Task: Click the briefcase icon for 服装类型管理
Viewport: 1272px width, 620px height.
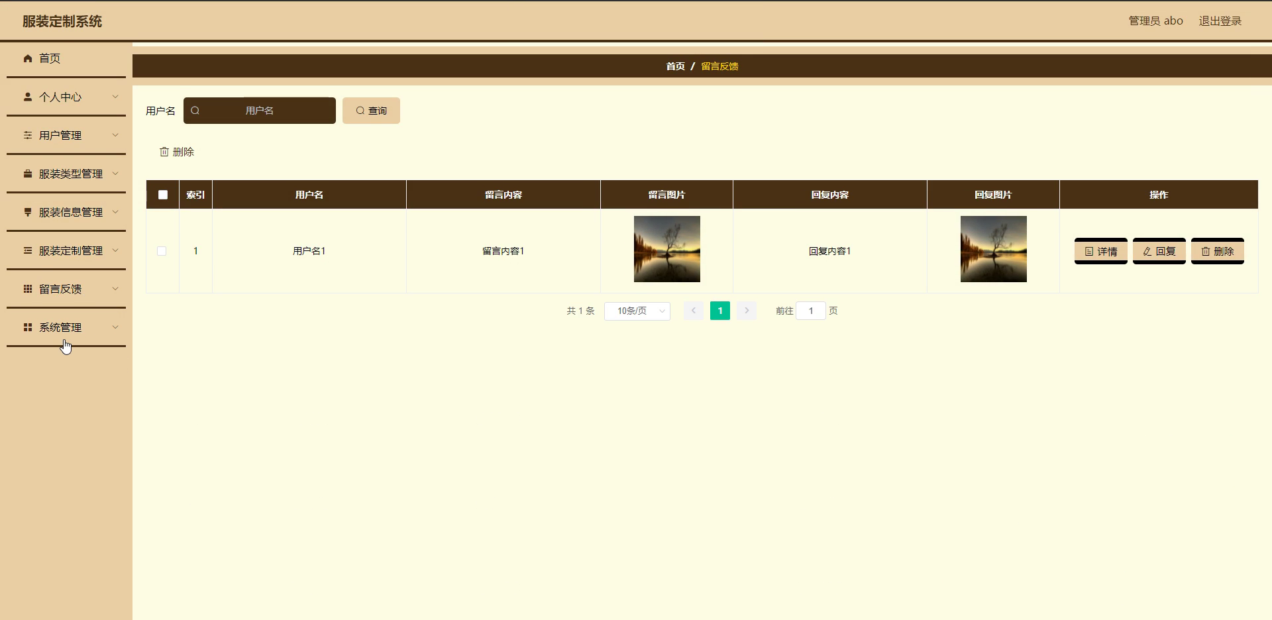Action: [x=28, y=174]
